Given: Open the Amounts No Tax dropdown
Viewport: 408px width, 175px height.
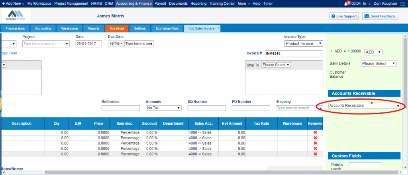Looking at the screenshot, I should (x=163, y=108).
